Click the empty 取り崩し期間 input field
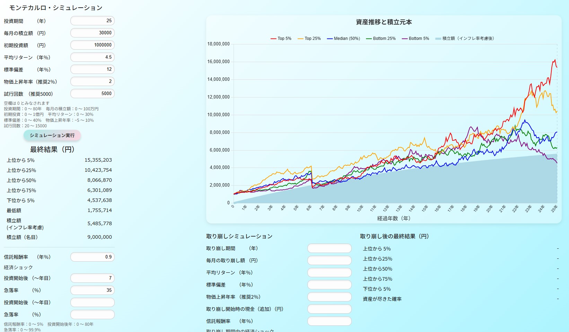The height and width of the screenshot is (332, 569). (x=329, y=248)
